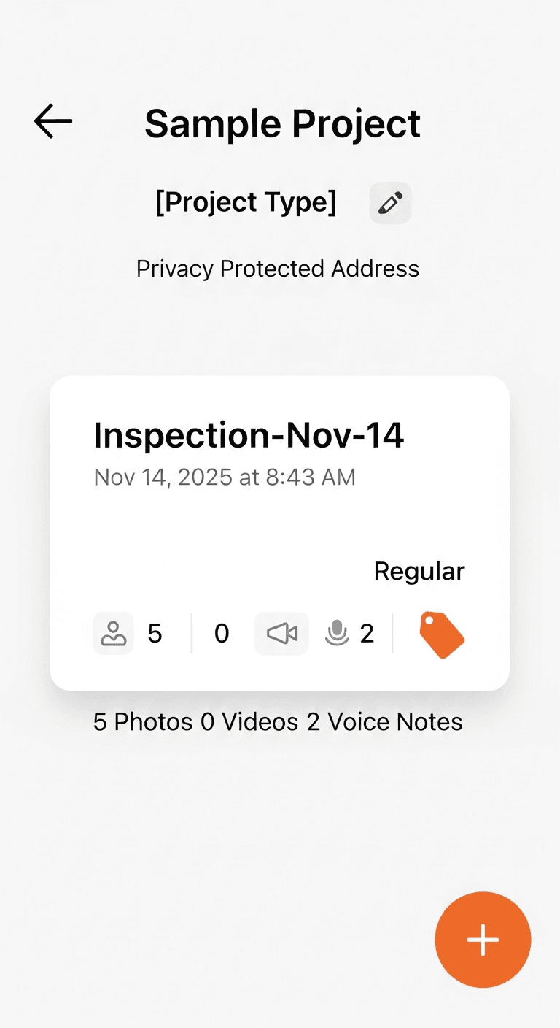Screen dimensions: 560x1028
Task: Tap the microphone icon for voice notes
Action: (338, 634)
